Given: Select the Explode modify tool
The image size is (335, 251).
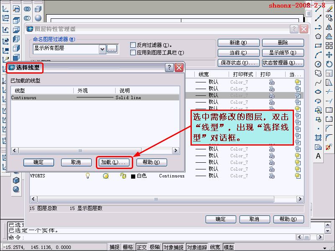Looking at the screenshot, I should point(329,147).
